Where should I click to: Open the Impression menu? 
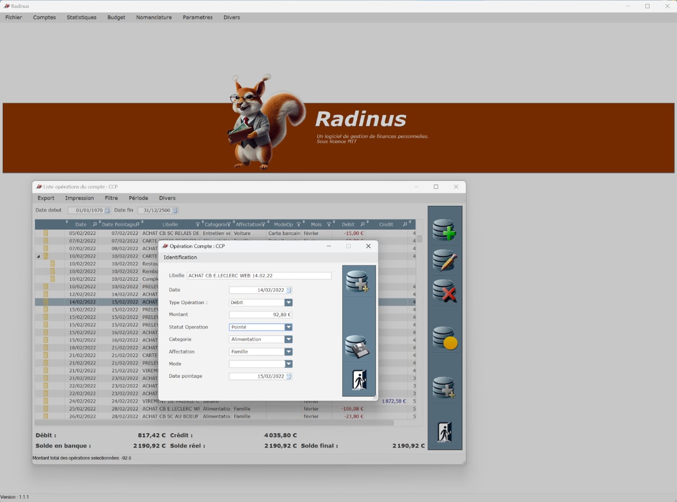click(x=79, y=198)
